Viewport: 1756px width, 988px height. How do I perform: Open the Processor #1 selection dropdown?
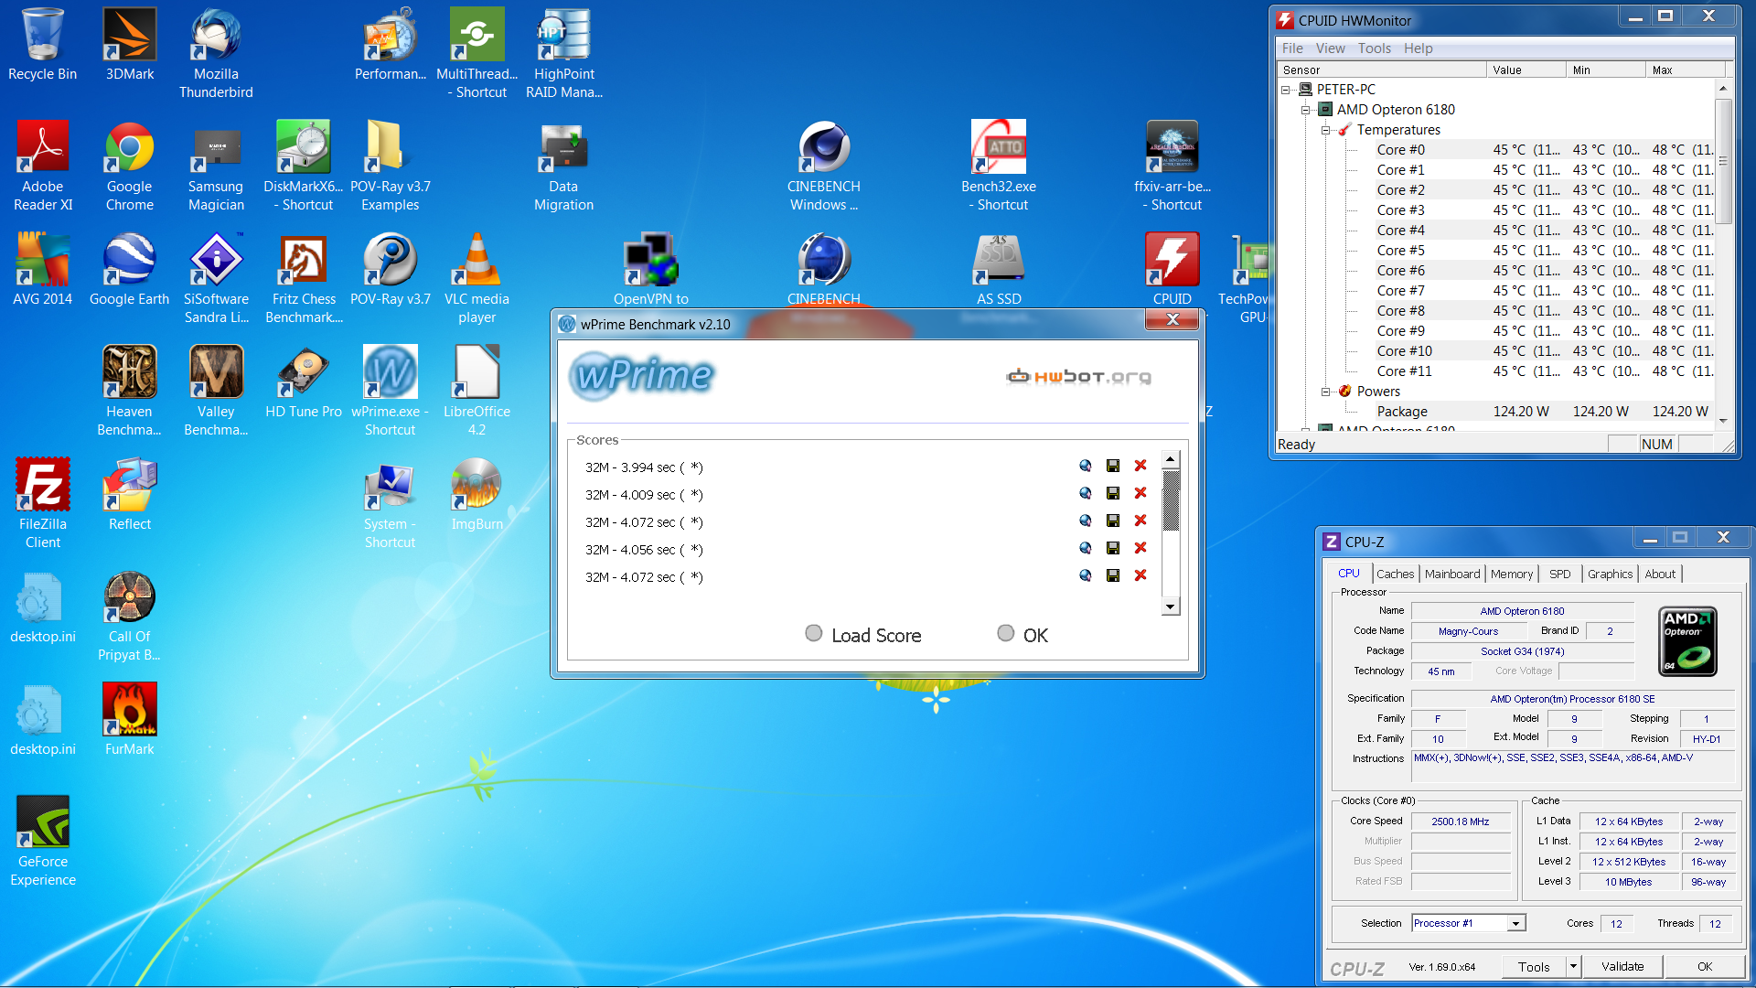click(x=1515, y=924)
